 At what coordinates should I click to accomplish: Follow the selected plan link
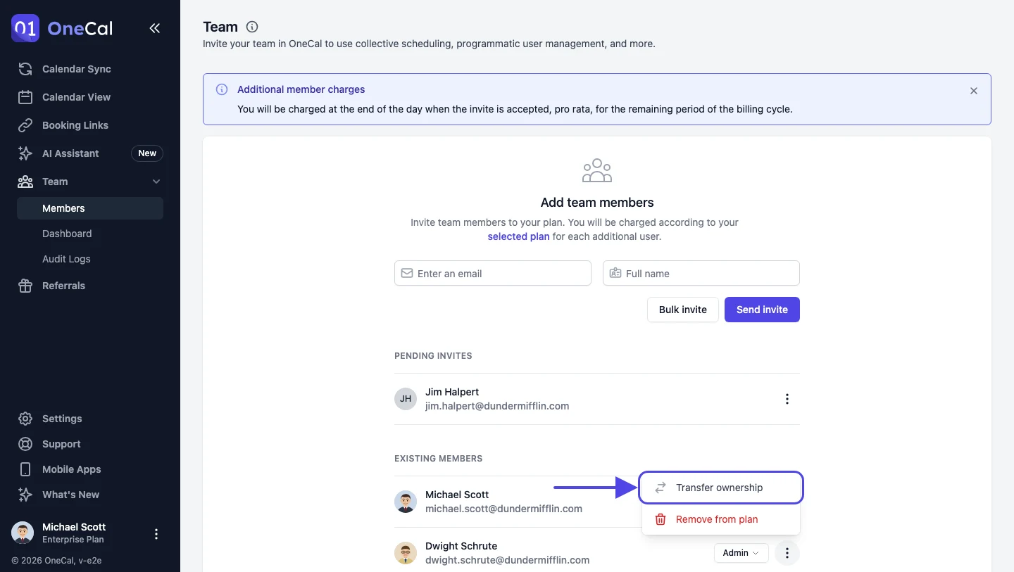point(518,236)
